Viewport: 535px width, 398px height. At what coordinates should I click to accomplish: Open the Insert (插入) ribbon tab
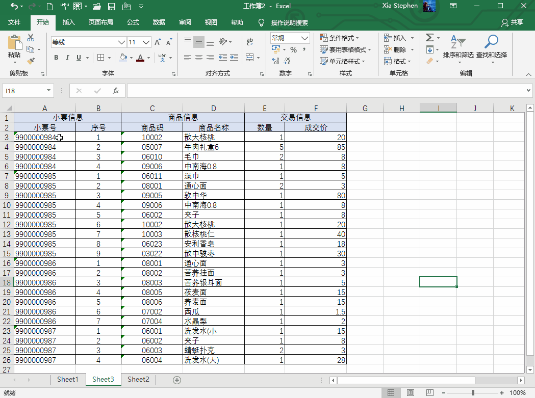click(x=68, y=22)
